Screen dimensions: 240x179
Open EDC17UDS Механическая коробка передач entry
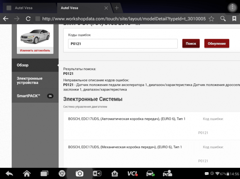tap(125, 147)
